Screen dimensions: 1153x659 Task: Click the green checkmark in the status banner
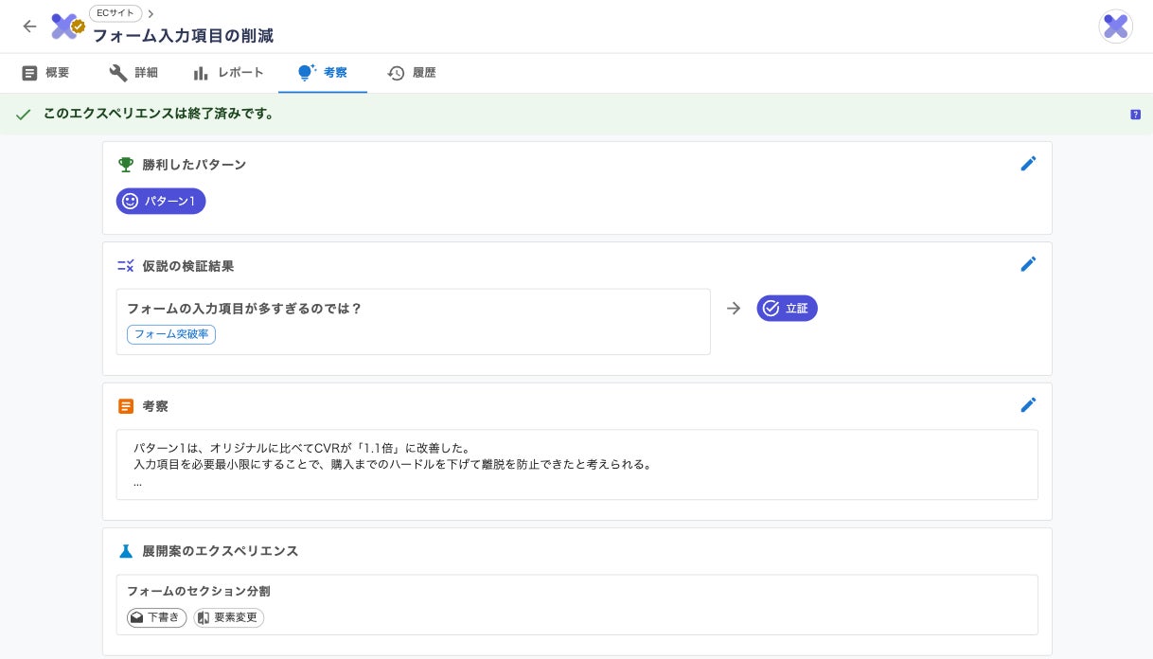[24, 115]
